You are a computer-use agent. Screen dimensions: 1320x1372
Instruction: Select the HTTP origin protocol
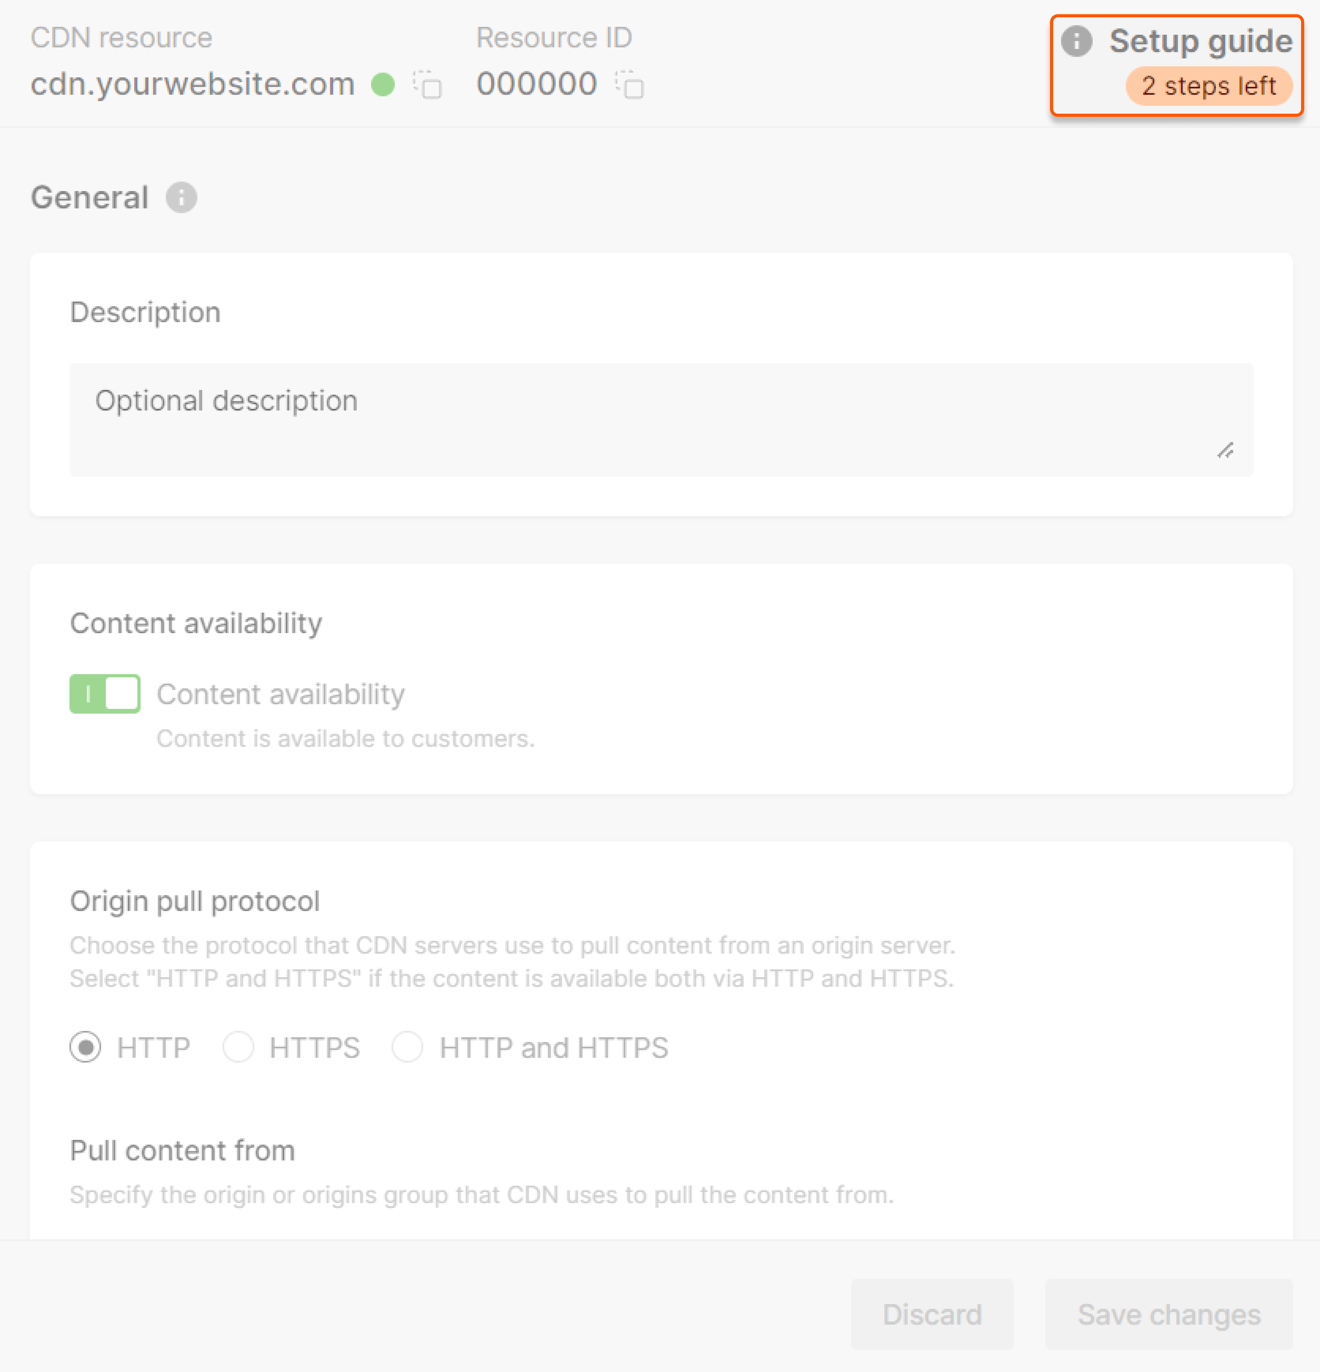85,1047
